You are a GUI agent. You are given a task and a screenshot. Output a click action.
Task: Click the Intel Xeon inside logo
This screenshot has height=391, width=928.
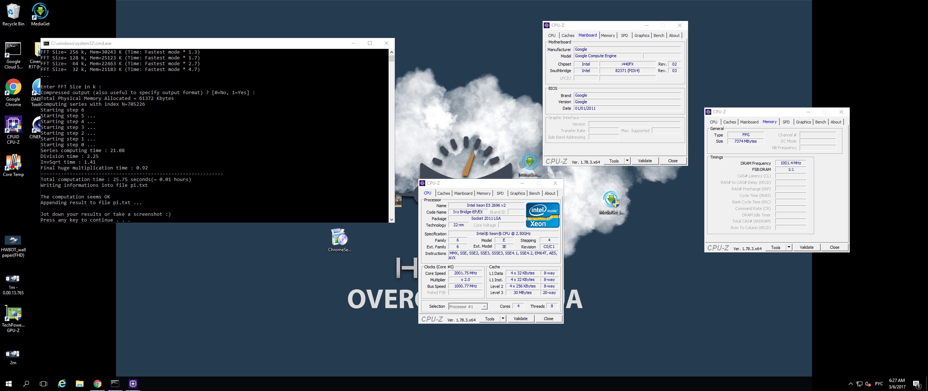pos(543,215)
